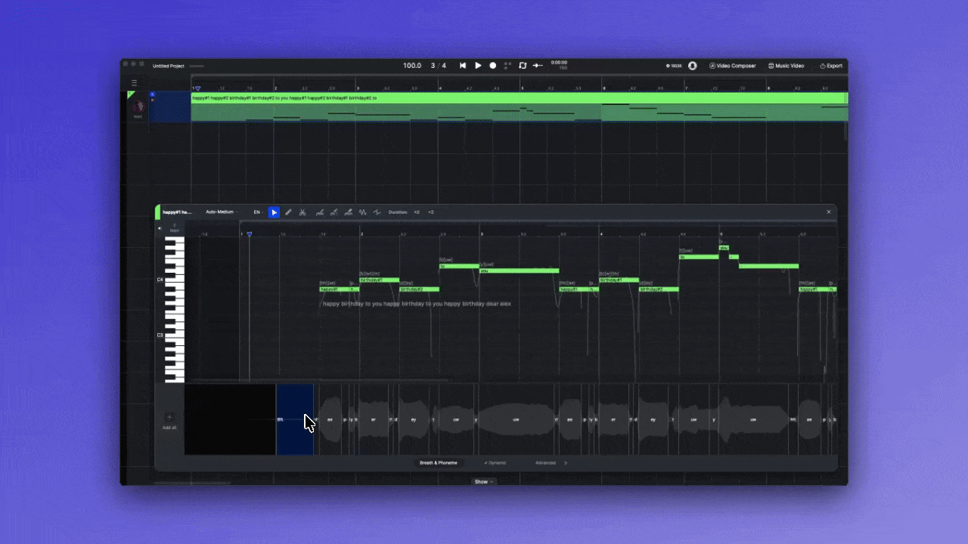
Task: Click the auto-scroll follow playhead icon
Action: 538,66
